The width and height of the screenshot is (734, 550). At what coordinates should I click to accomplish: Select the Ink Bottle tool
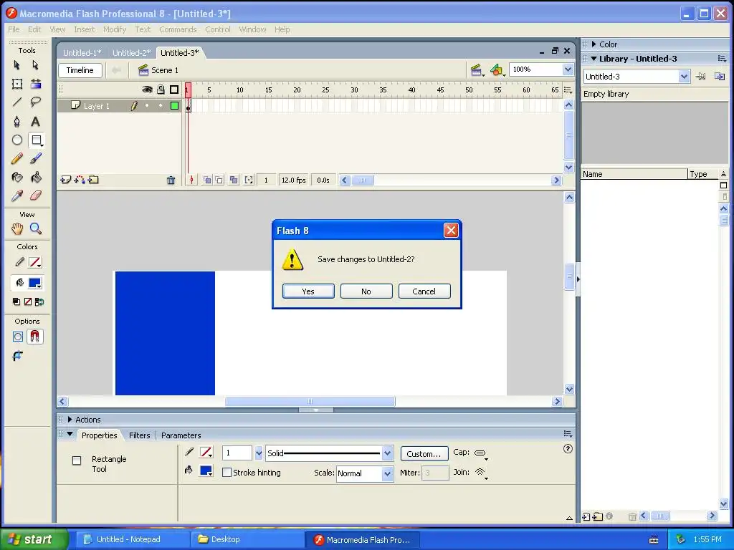click(x=17, y=178)
